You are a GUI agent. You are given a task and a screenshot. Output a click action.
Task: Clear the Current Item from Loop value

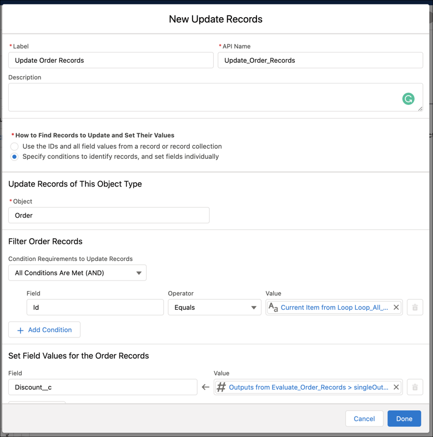click(x=396, y=307)
